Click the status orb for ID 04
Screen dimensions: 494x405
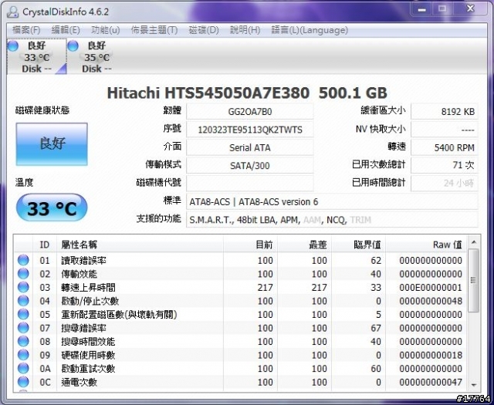click(x=23, y=301)
